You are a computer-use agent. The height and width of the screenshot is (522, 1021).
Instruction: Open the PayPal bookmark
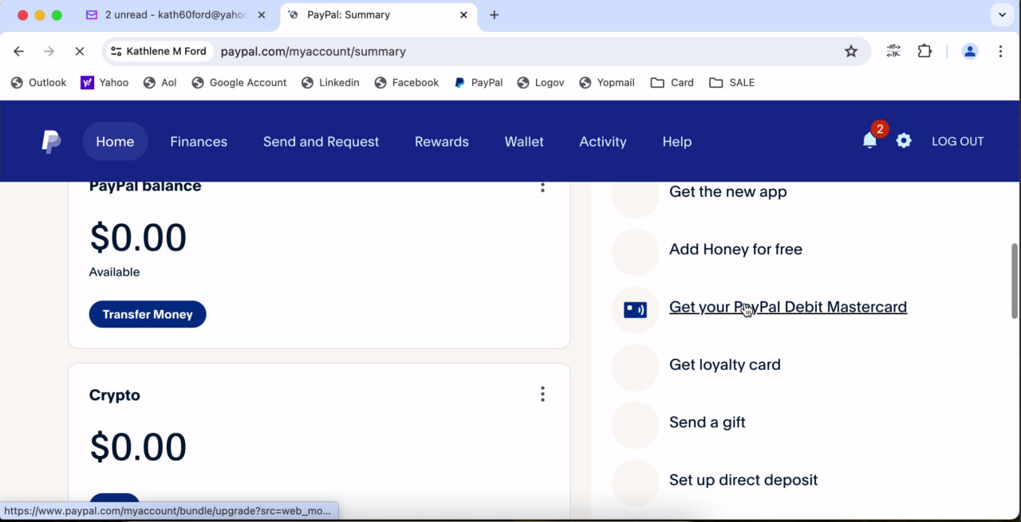478,83
